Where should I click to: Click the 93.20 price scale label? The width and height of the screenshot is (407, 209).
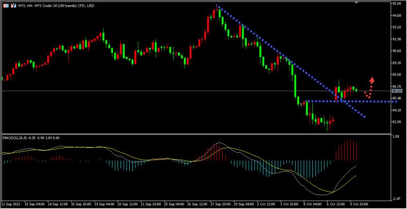coord(397,28)
